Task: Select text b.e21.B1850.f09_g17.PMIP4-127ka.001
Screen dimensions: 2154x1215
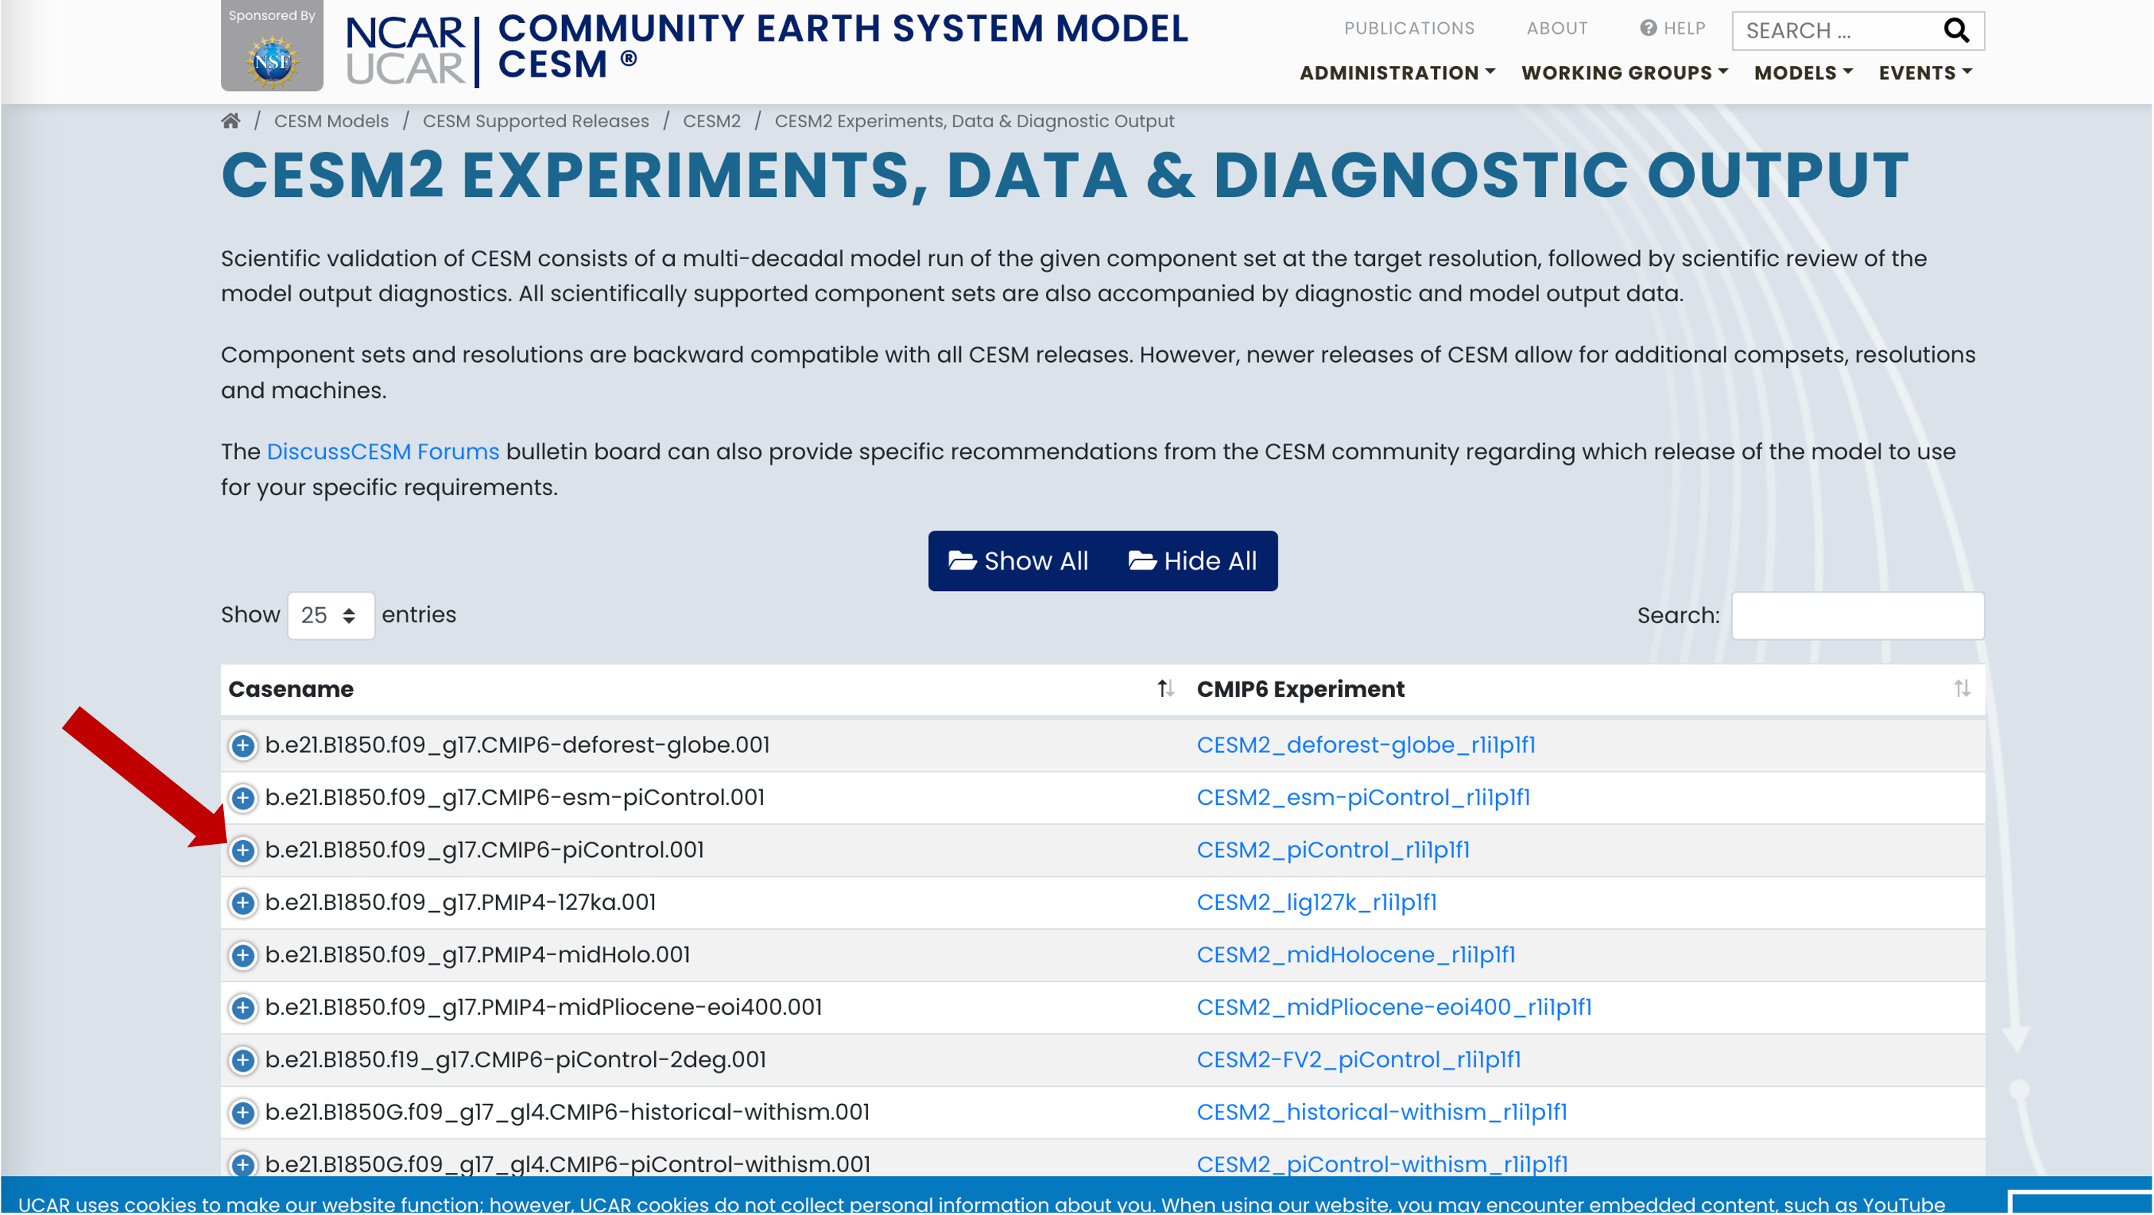Action: pyautogui.click(x=461, y=903)
